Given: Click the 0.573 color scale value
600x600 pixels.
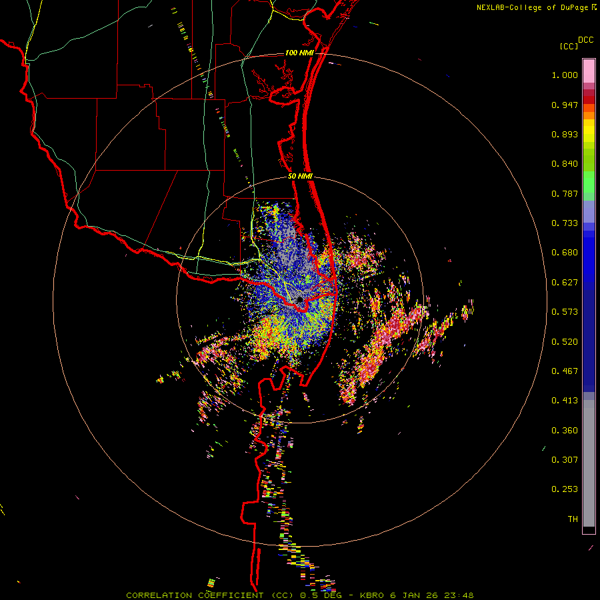Looking at the screenshot, I should click(565, 312).
